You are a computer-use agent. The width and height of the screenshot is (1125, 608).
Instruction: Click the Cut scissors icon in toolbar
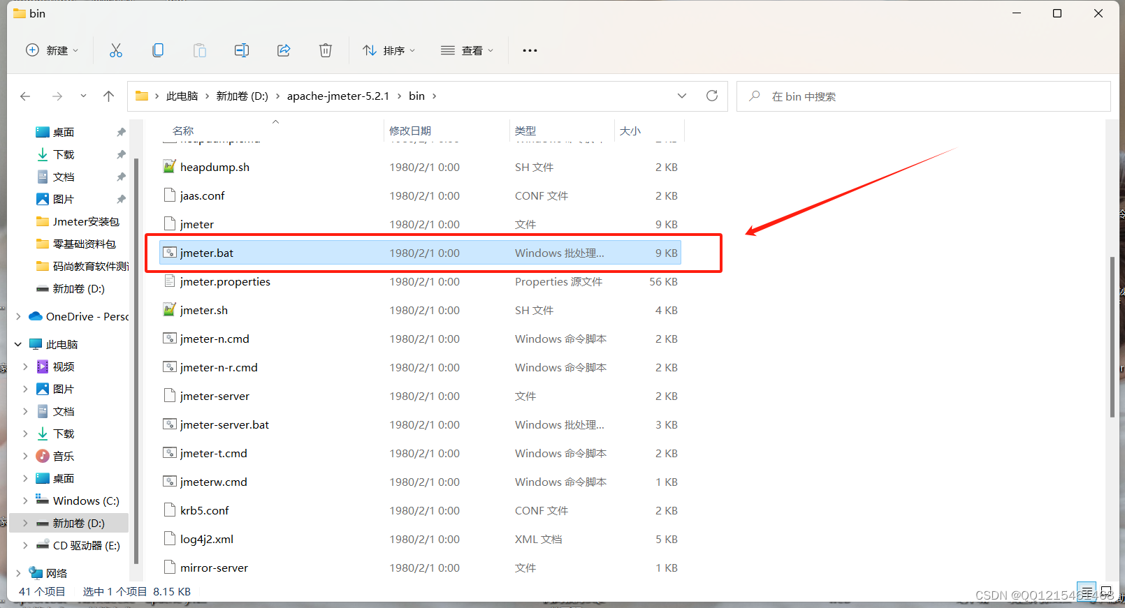(x=116, y=50)
